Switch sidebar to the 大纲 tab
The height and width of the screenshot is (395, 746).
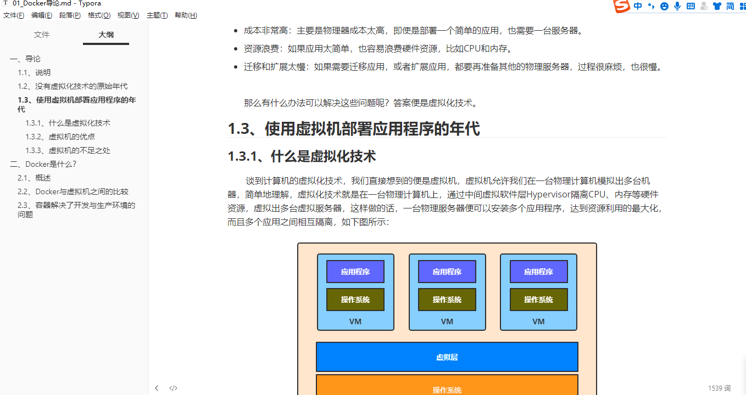click(x=106, y=35)
